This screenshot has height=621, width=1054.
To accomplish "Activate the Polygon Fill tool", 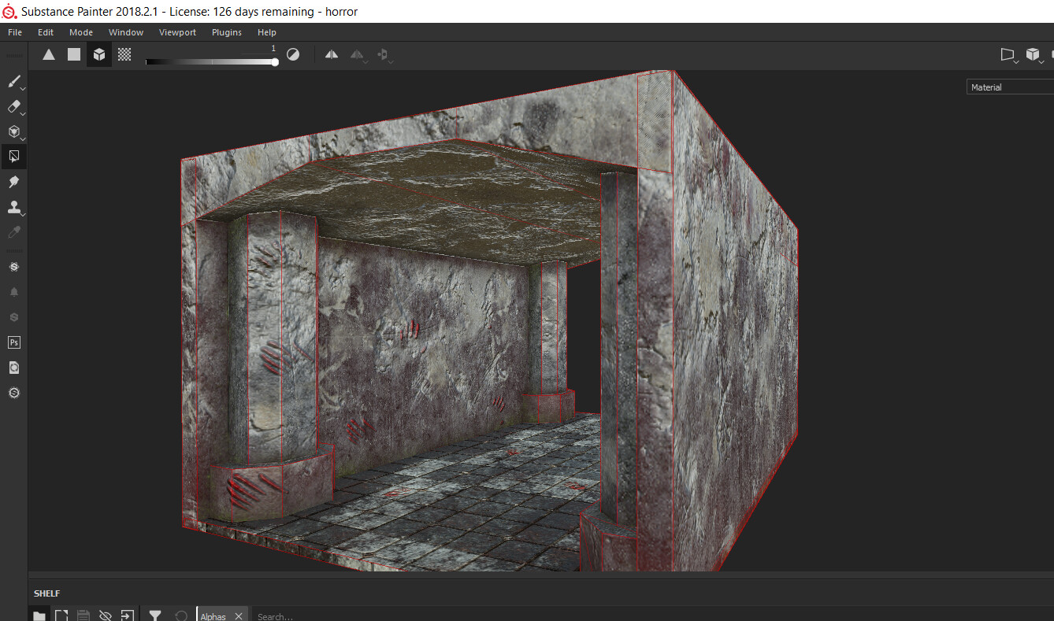I will [x=13, y=156].
